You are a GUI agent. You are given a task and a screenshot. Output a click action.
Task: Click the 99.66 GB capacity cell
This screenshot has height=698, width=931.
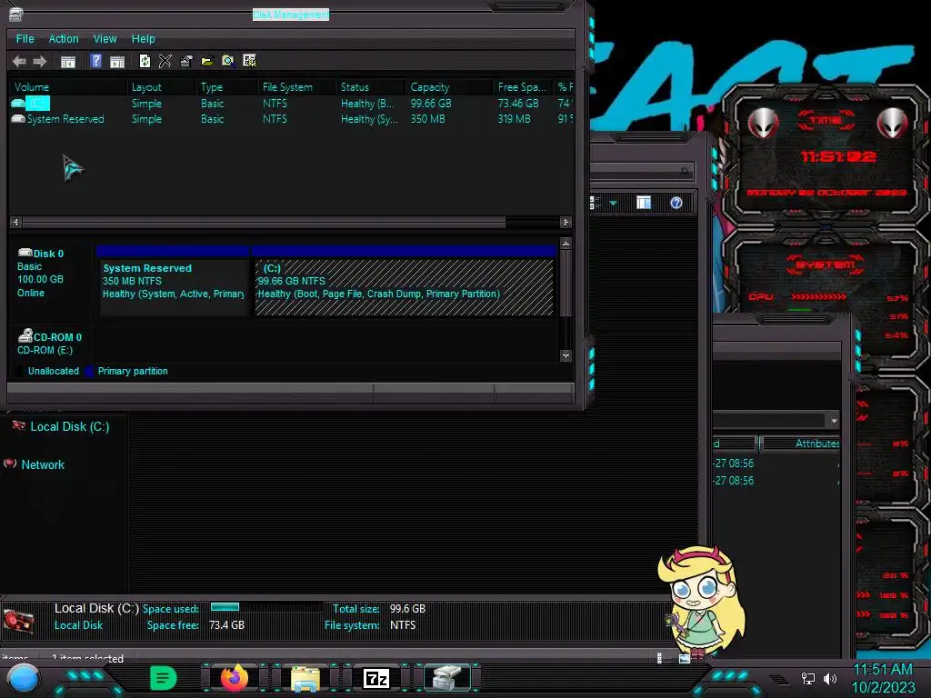point(431,104)
